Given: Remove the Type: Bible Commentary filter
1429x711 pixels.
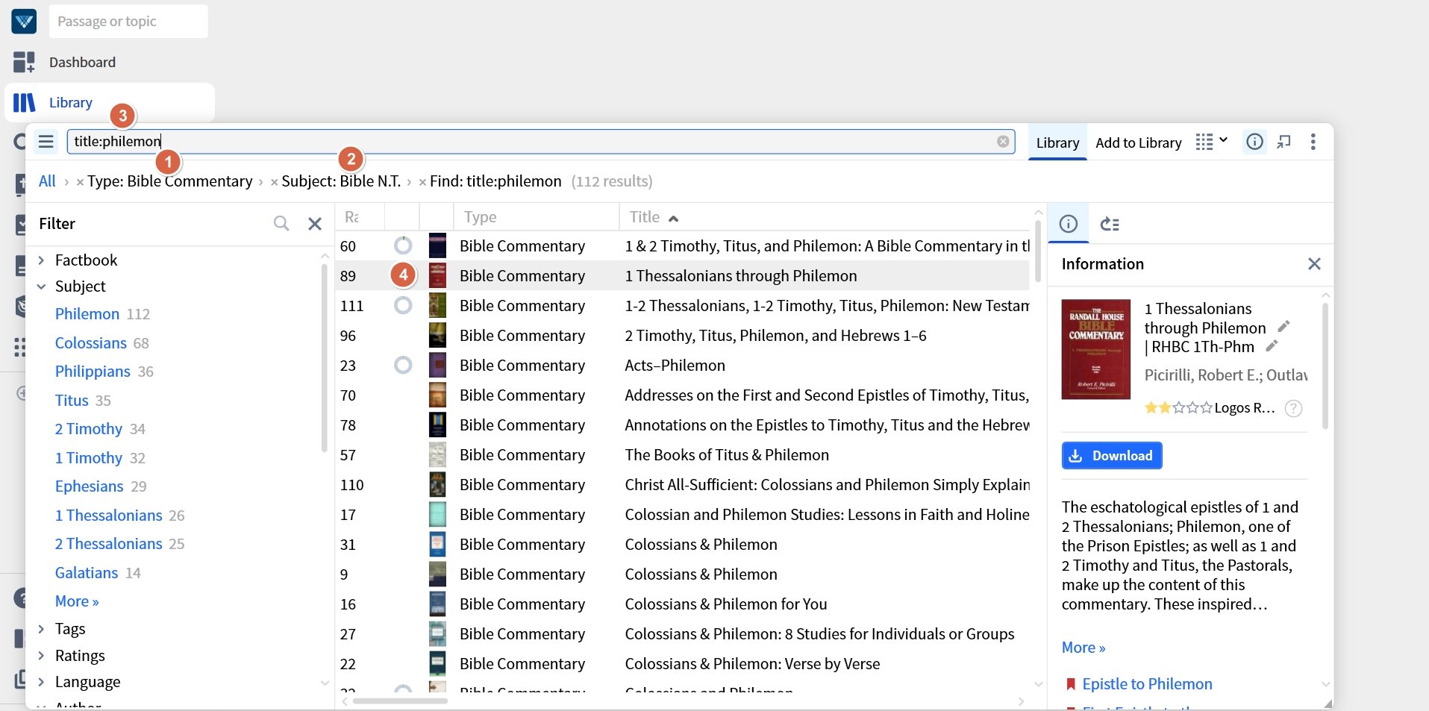Looking at the screenshot, I should [80, 182].
